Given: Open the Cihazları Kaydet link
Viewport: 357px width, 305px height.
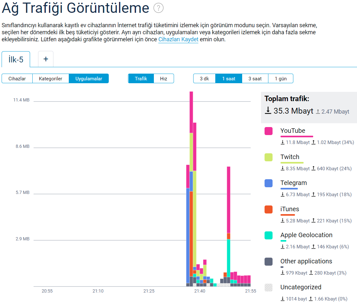Looking at the screenshot, I should click(x=178, y=40).
